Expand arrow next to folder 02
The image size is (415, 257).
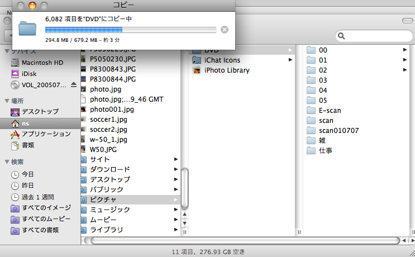pos(405,70)
